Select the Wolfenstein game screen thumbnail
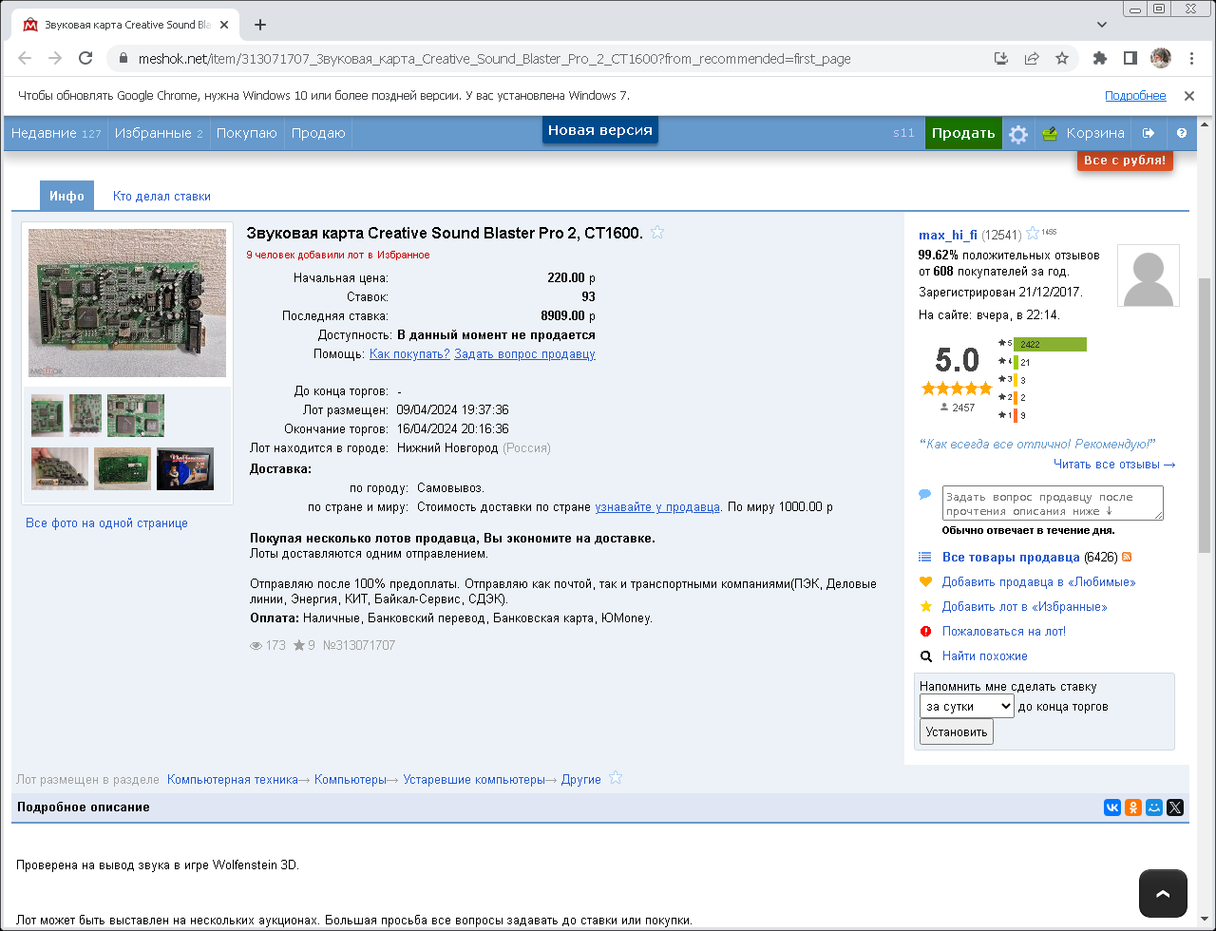The image size is (1216, 931). [x=185, y=468]
